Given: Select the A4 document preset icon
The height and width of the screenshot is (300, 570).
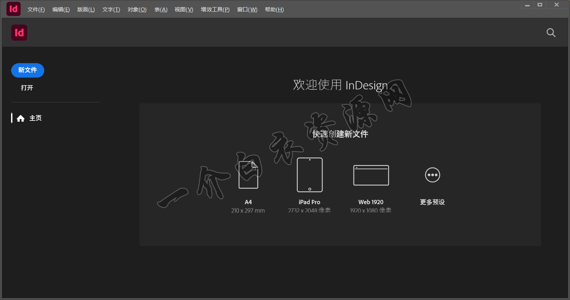Looking at the screenshot, I should pos(248,175).
